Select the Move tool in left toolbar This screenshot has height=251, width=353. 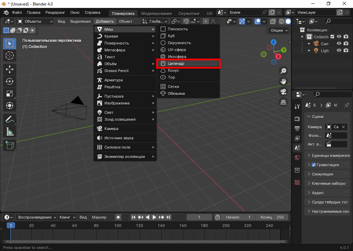(x=10, y=69)
